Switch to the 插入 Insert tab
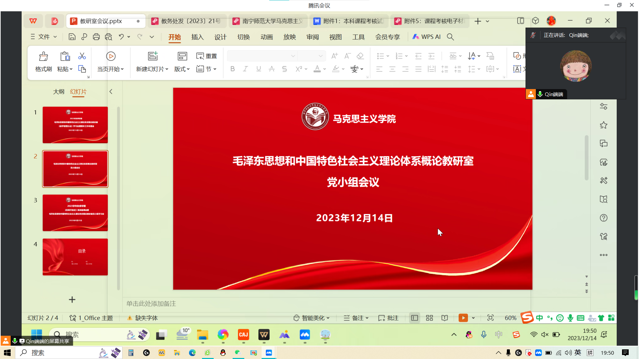 point(197,37)
